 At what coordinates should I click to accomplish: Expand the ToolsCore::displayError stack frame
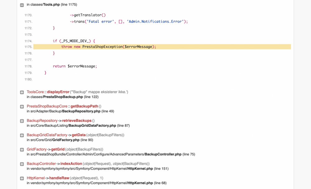coord(21,92)
